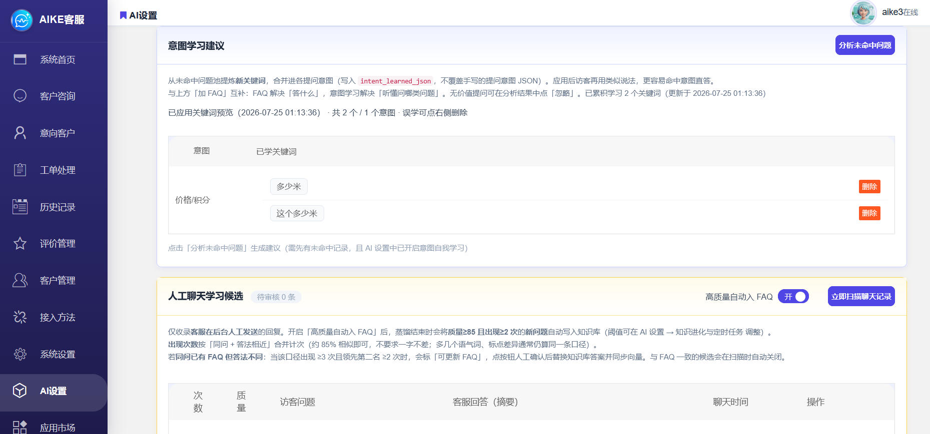Open 客户咨询 menu item
This screenshot has width=930, height=434.
[x=58, y=96]
